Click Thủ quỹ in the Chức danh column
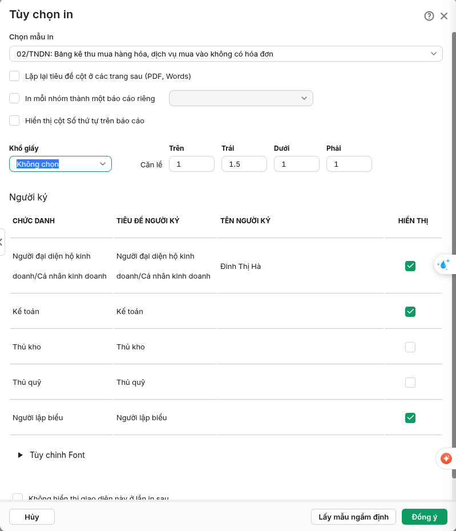This screenshot has height=531, width=456. click(27, 383)
